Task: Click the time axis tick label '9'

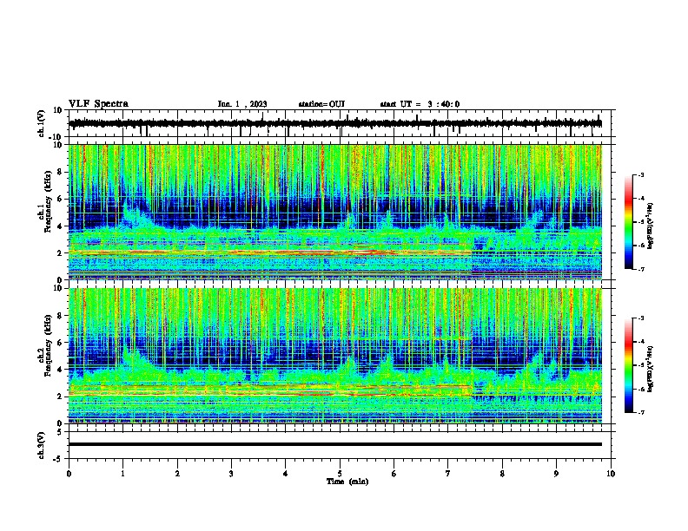Action: pyautogui.click(x=556, y=474)
